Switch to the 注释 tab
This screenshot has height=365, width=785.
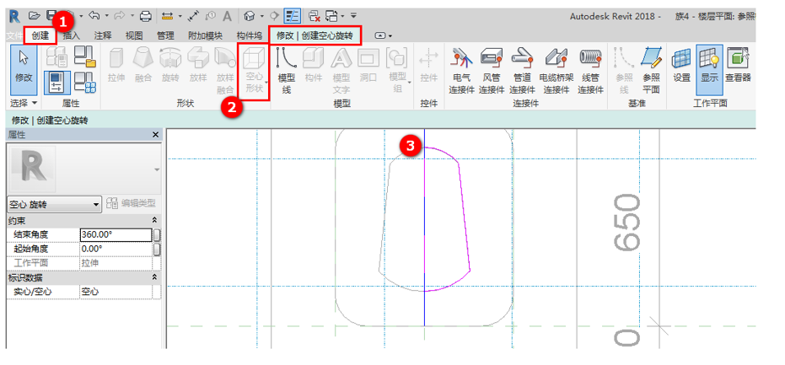103,35
